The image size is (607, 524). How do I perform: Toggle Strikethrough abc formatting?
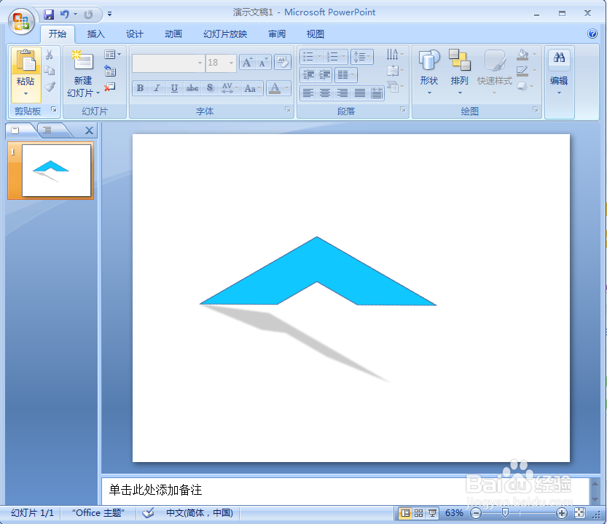(192, 88)
